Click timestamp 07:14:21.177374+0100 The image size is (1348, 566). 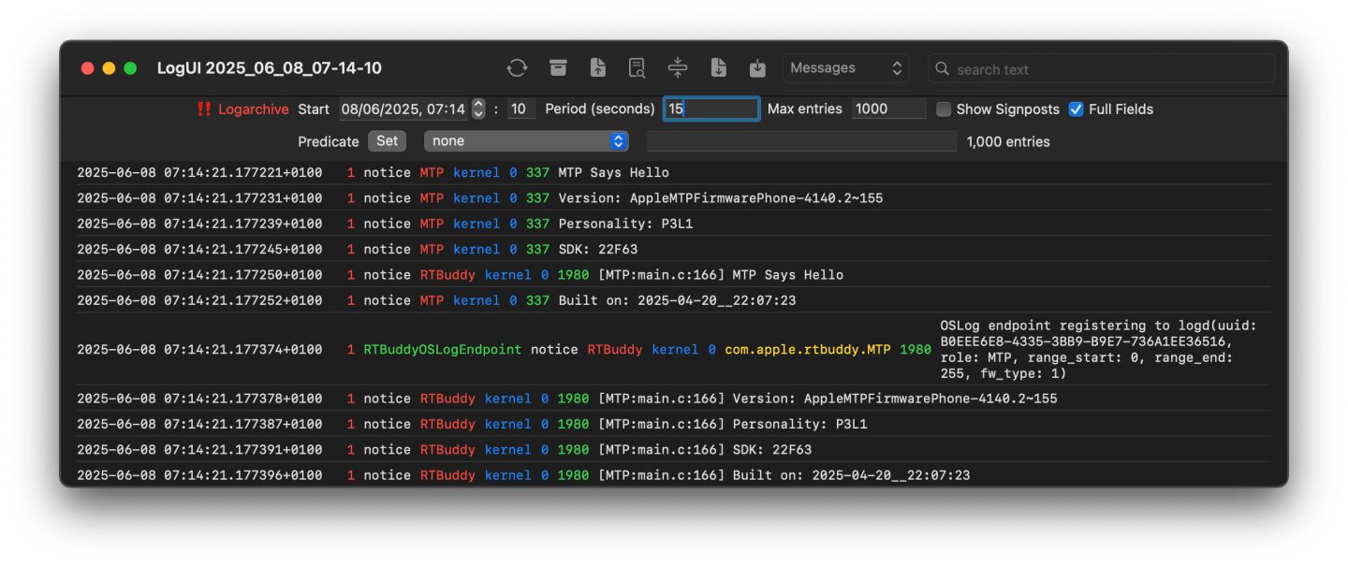[199, 349]
